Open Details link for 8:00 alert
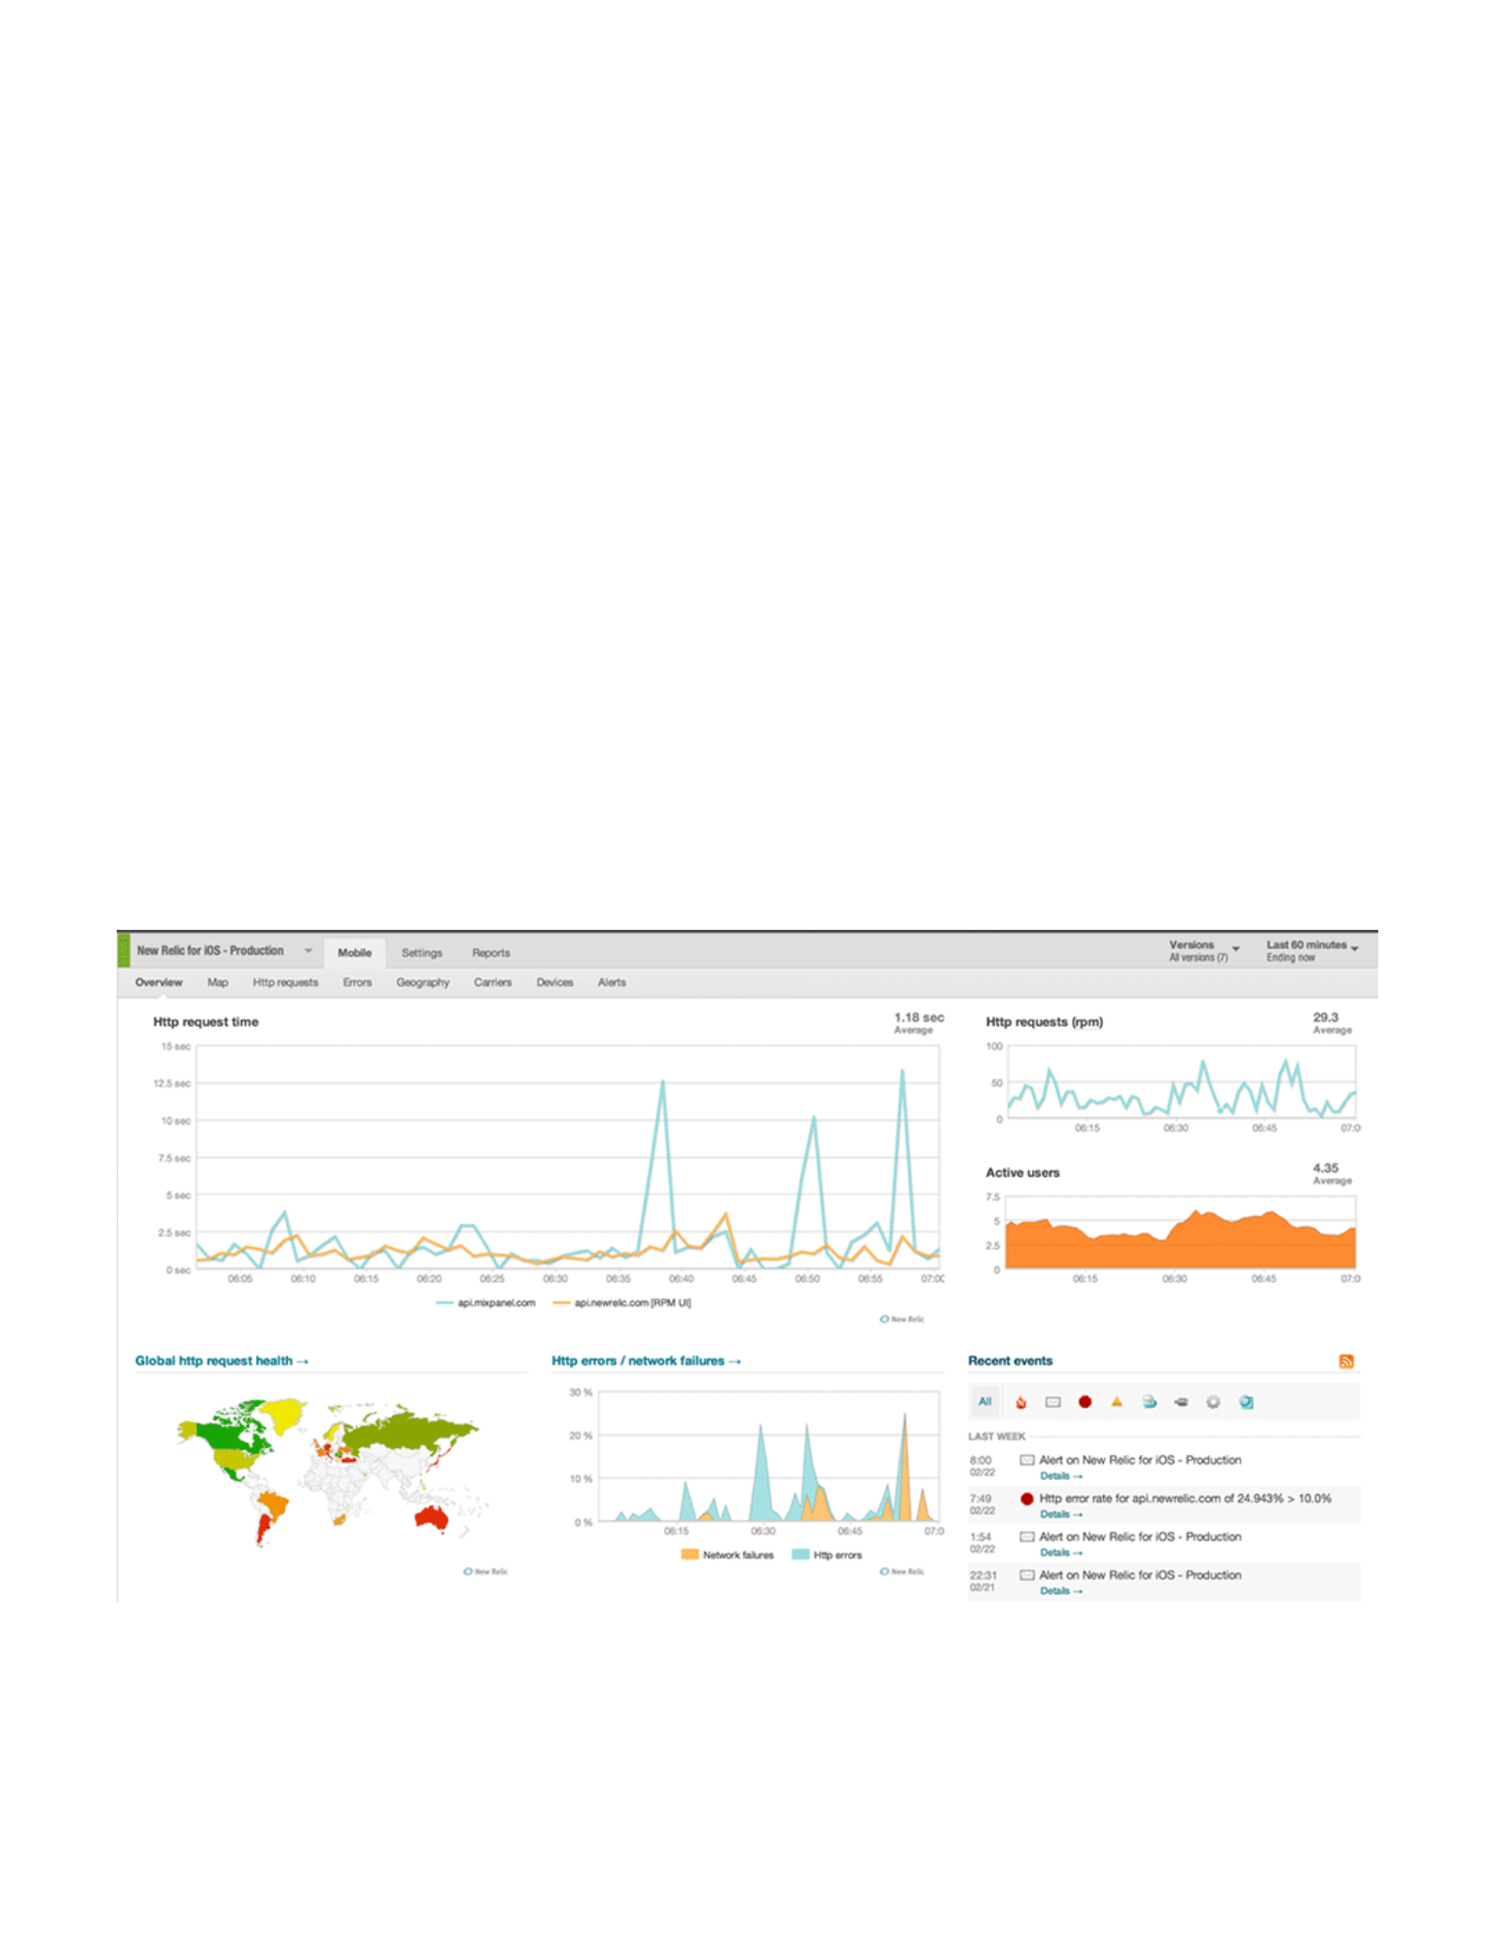 click(1061, 1476)
